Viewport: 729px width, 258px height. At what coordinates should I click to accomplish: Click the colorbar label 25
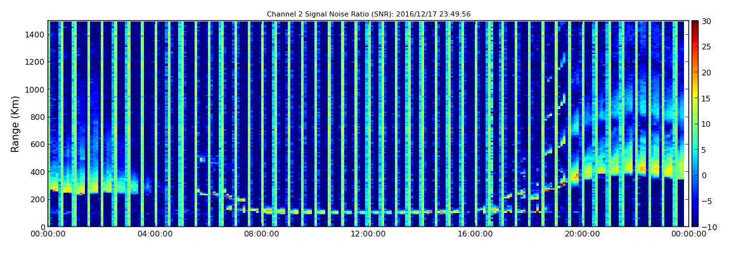(706, 47)
